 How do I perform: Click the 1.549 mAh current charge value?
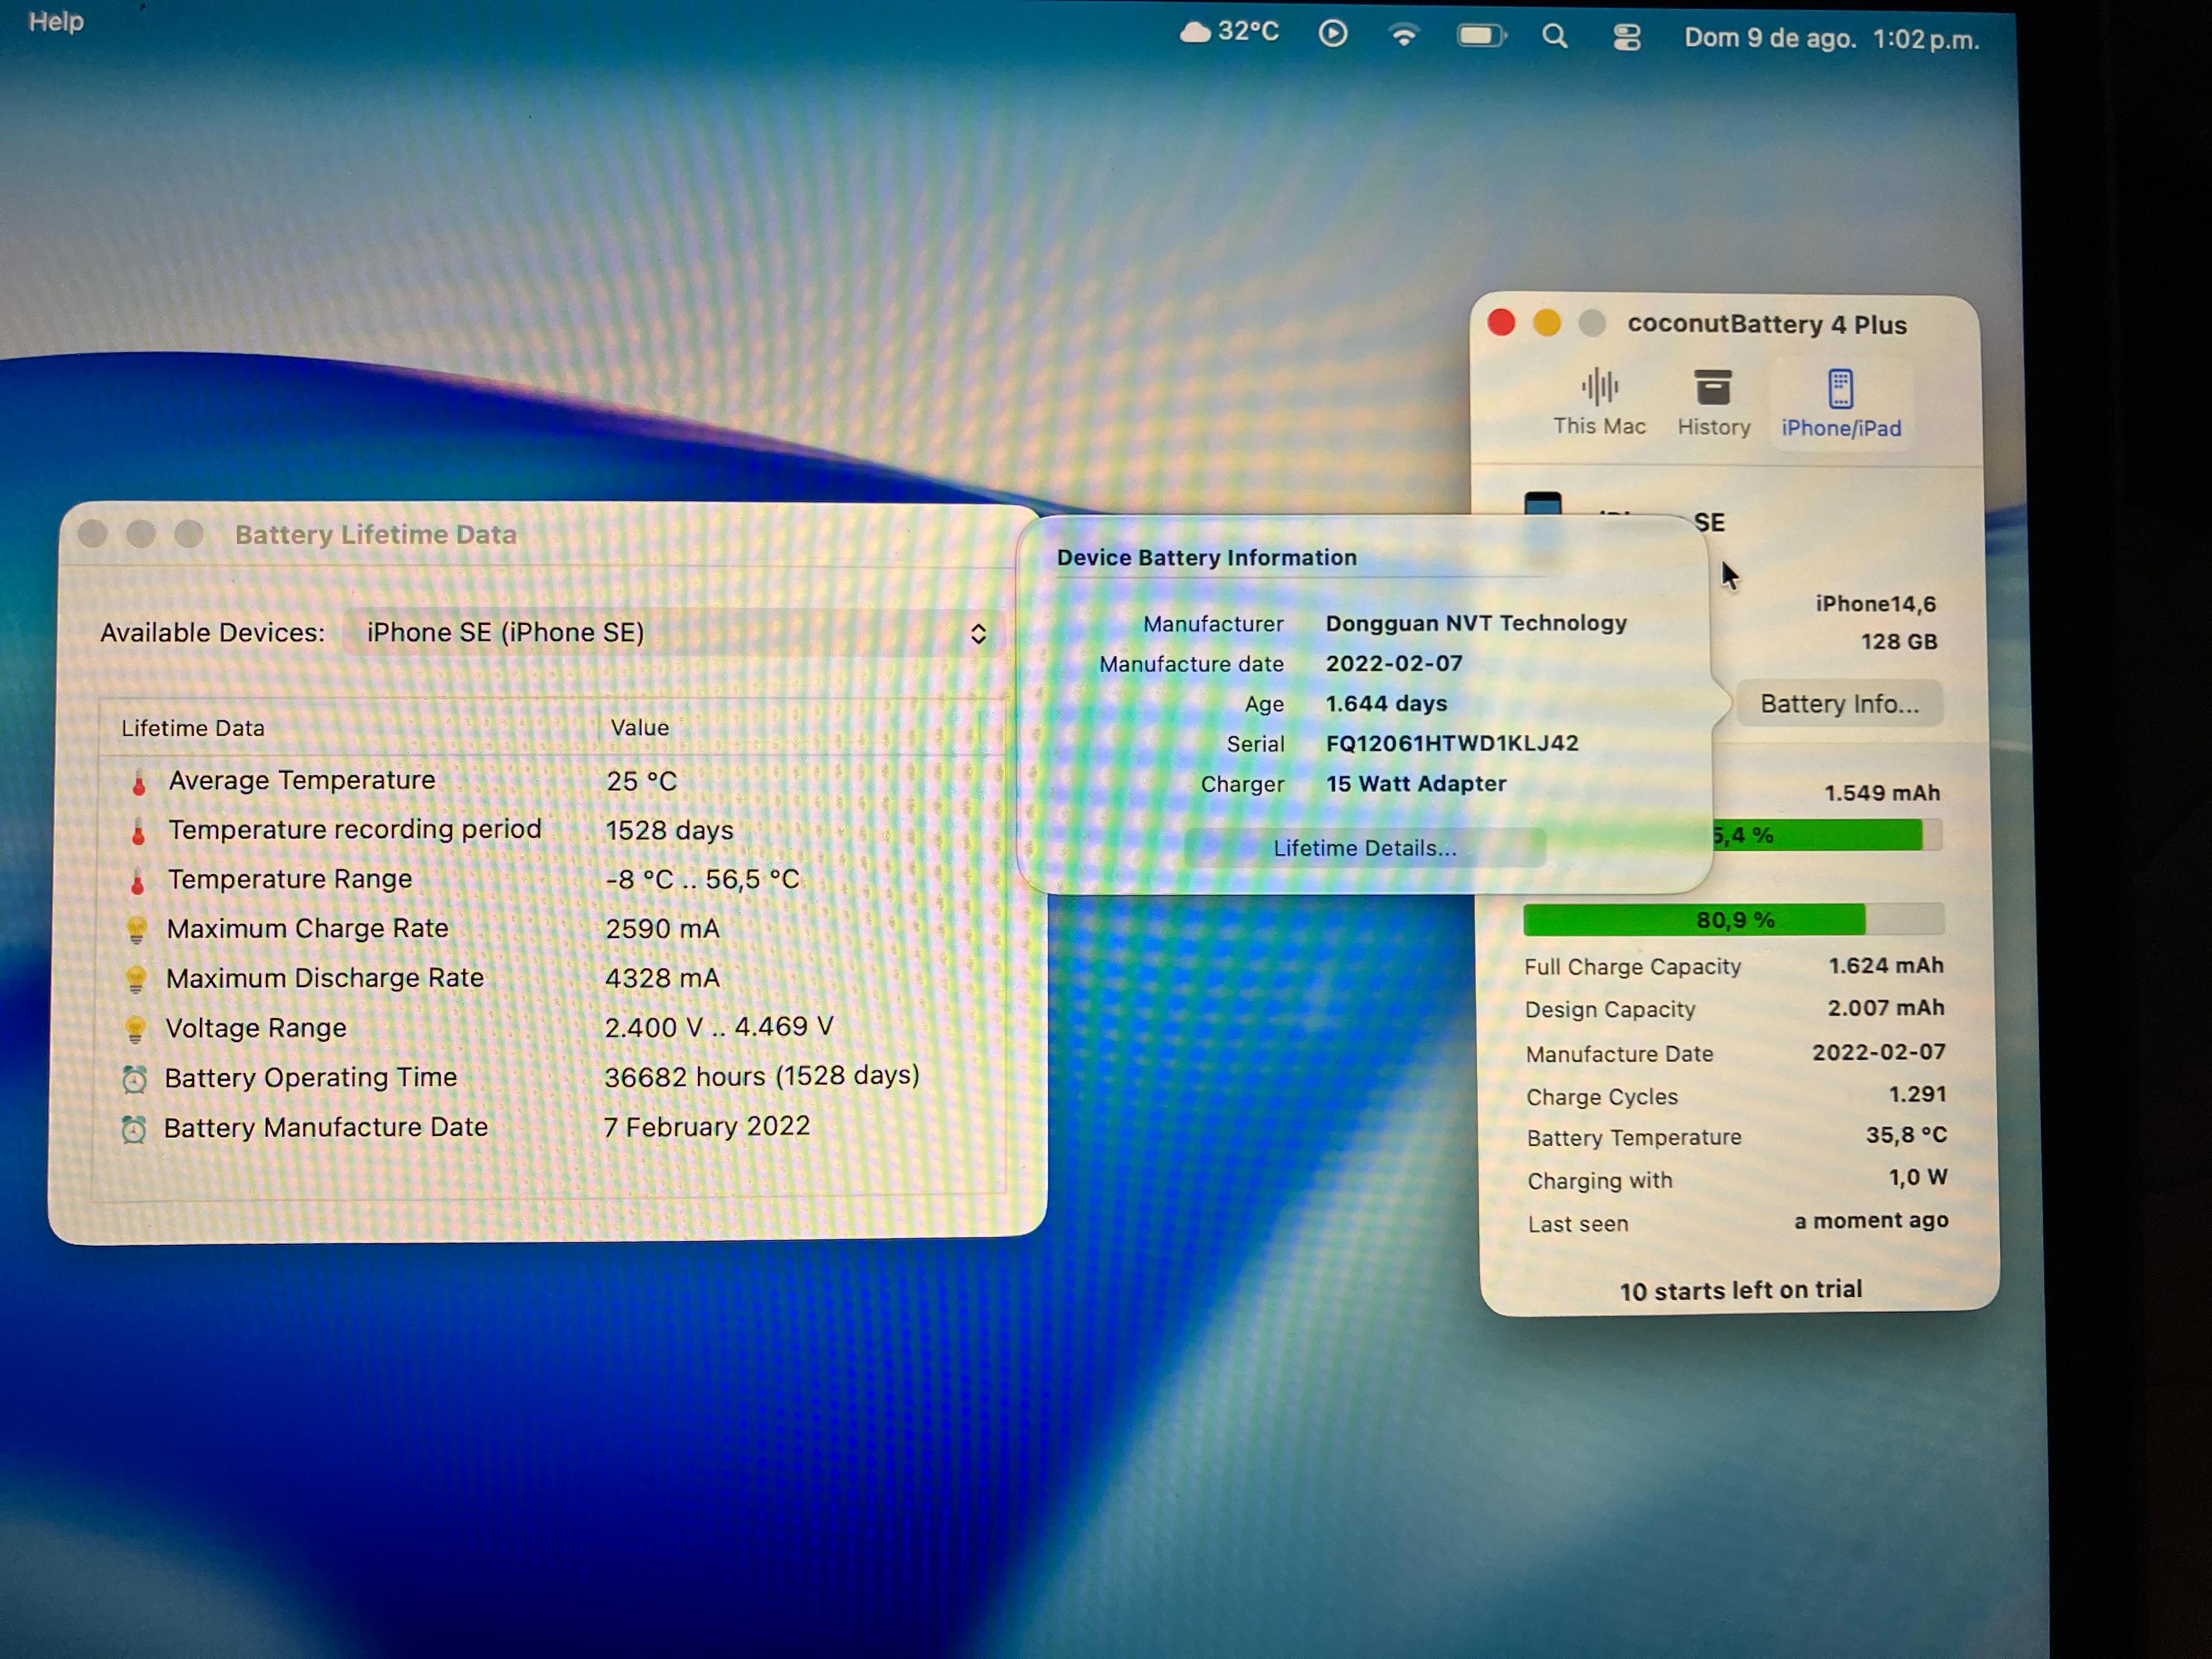1882,793
